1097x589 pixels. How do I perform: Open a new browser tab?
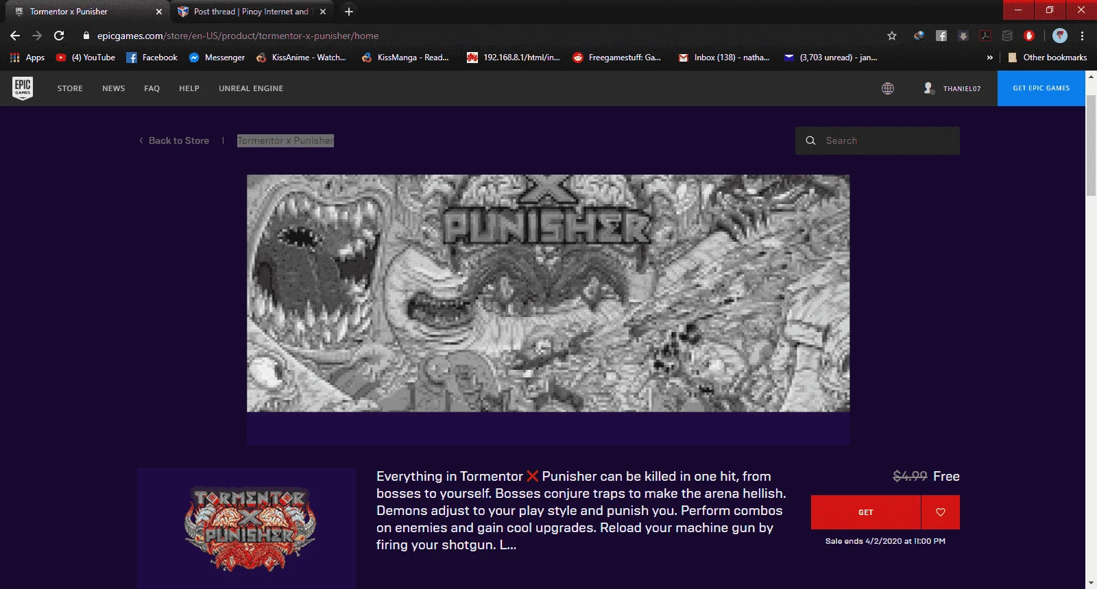(349, 12)
